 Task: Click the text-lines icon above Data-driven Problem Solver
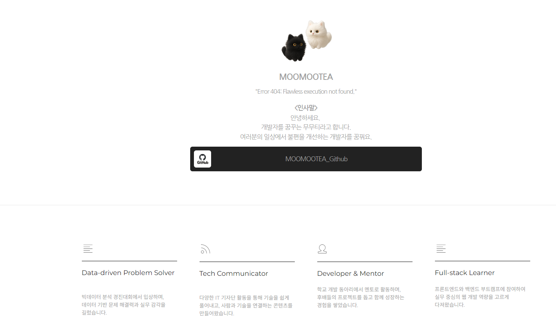(88, 249)
